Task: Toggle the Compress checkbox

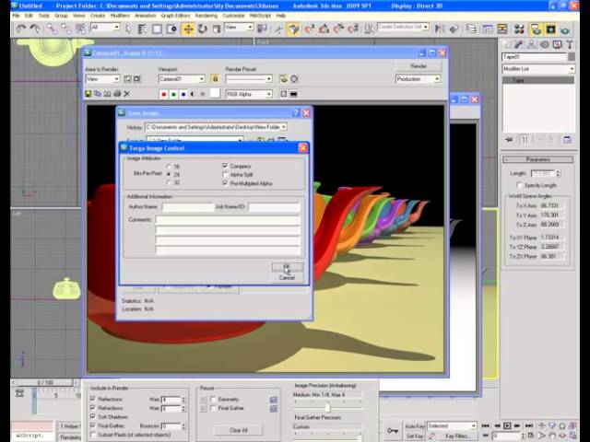Action: point(225,166)
